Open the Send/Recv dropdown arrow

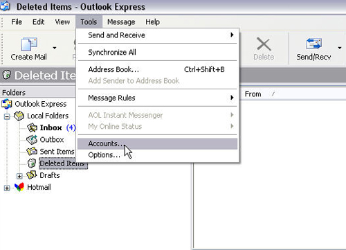[340, 48]
